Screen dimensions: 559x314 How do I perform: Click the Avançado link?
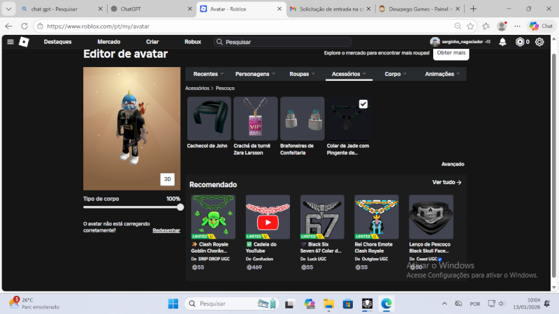tap(453, 164)
